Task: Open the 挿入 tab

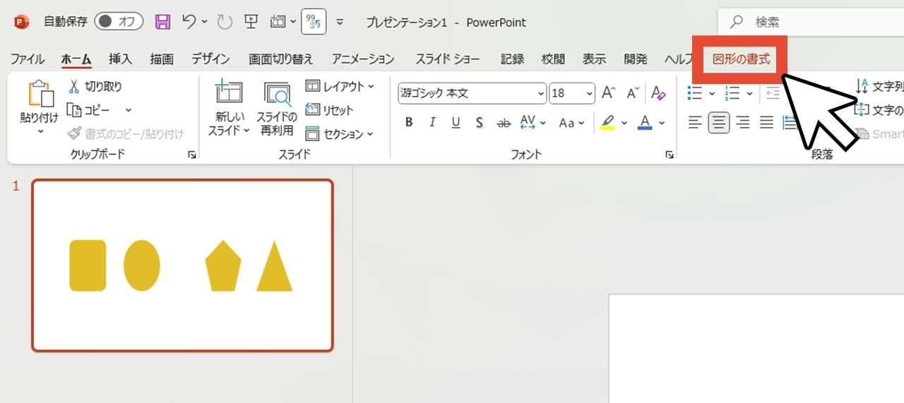Action: pyautogui.click(x=121, y=59)
